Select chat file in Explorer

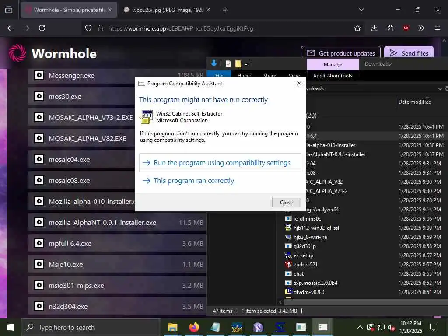[298, 274]
